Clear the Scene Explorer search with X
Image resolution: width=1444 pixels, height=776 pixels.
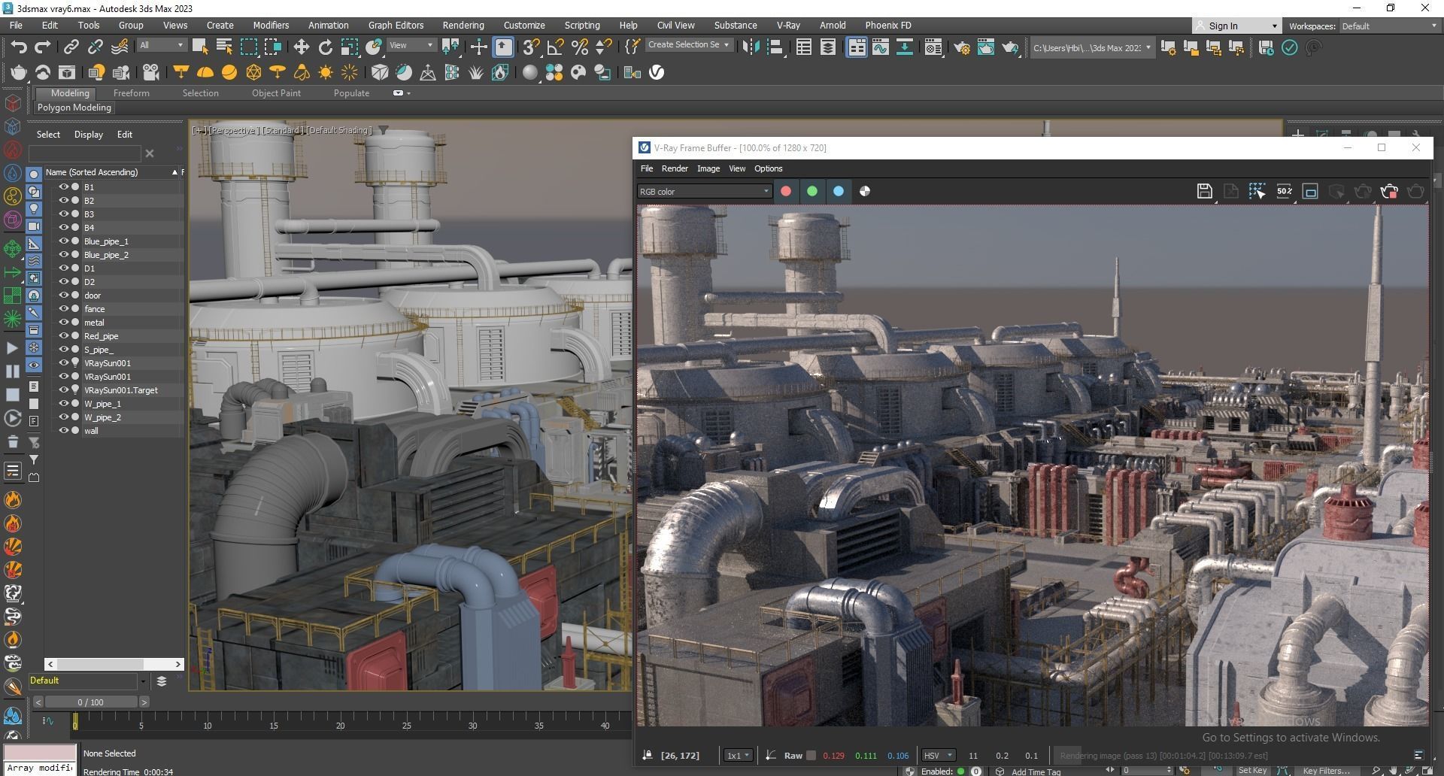coord(150,153)
